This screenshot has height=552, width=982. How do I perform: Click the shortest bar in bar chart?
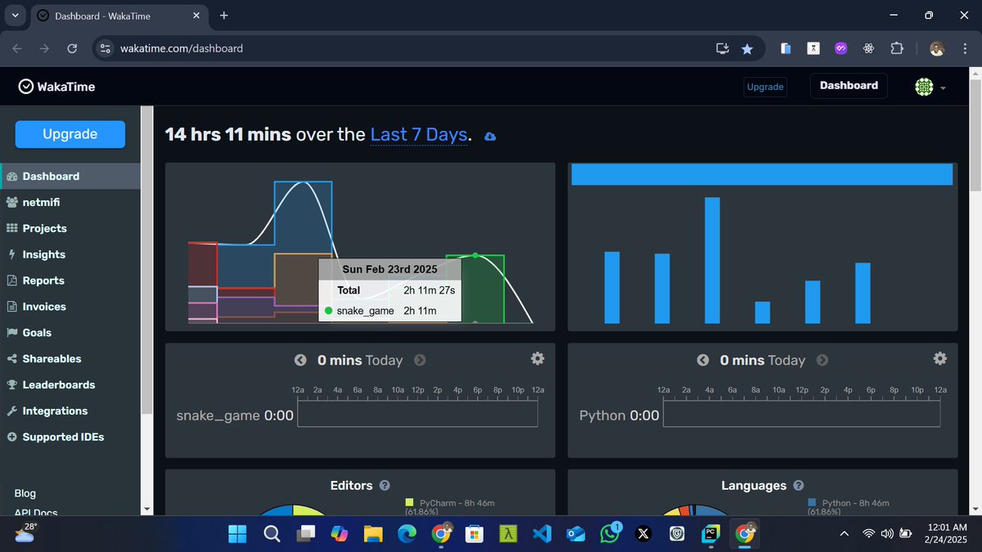click(x=763, y=312)
